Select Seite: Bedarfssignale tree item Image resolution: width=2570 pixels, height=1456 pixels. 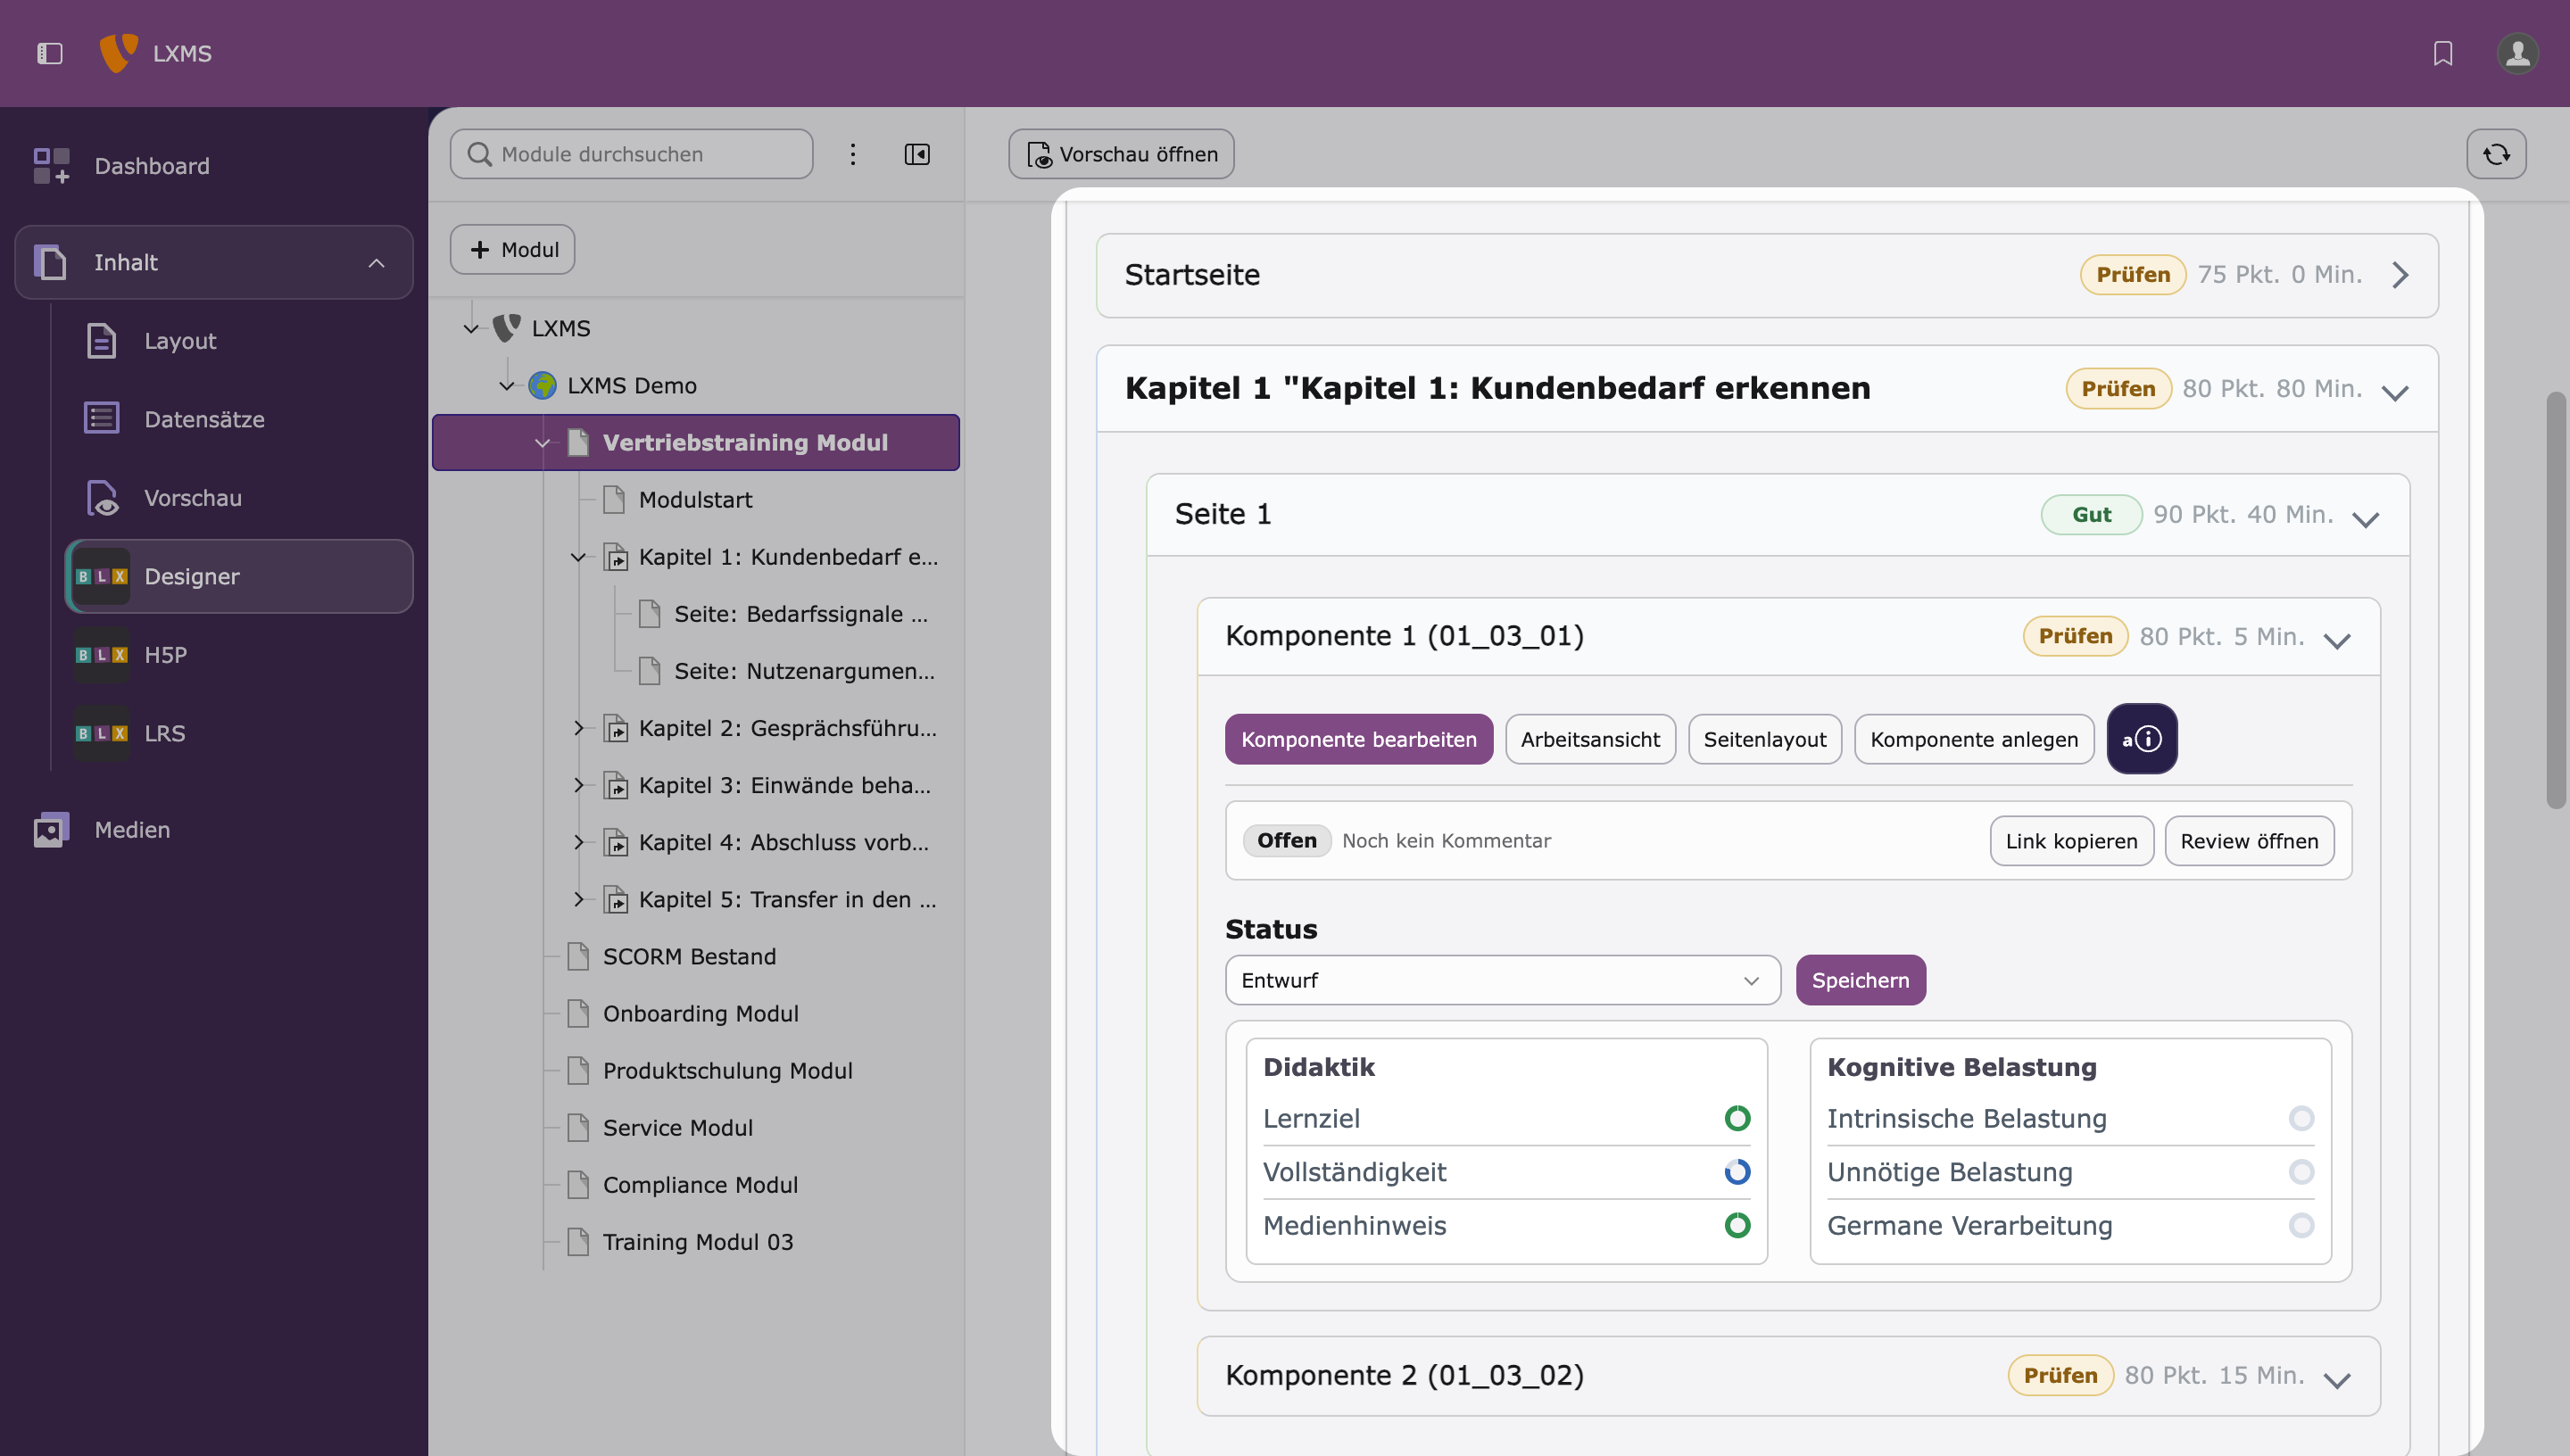tap(801, 614)
